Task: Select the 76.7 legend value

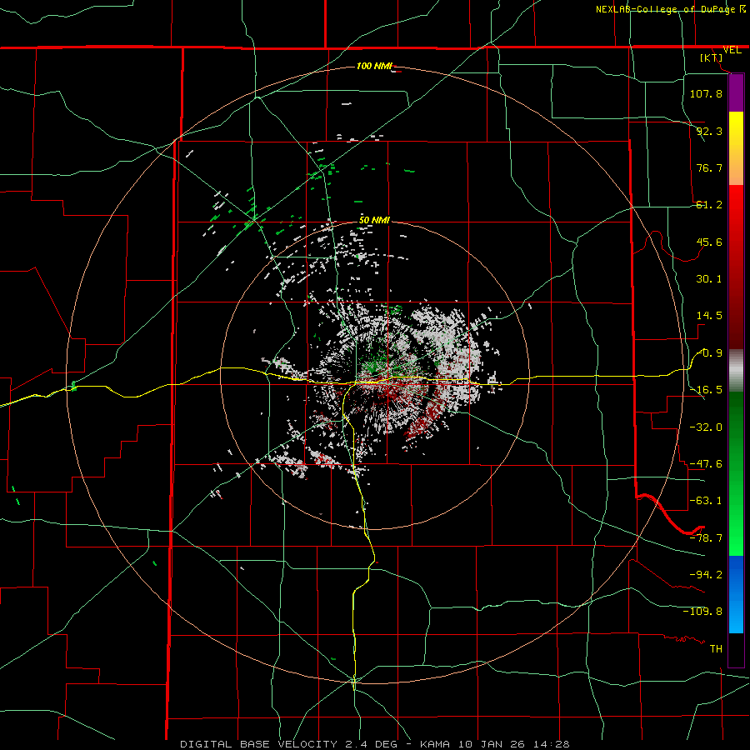Action: click(709, 167)
